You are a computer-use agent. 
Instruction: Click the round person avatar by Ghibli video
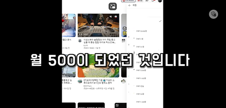[x=123, y=81]
